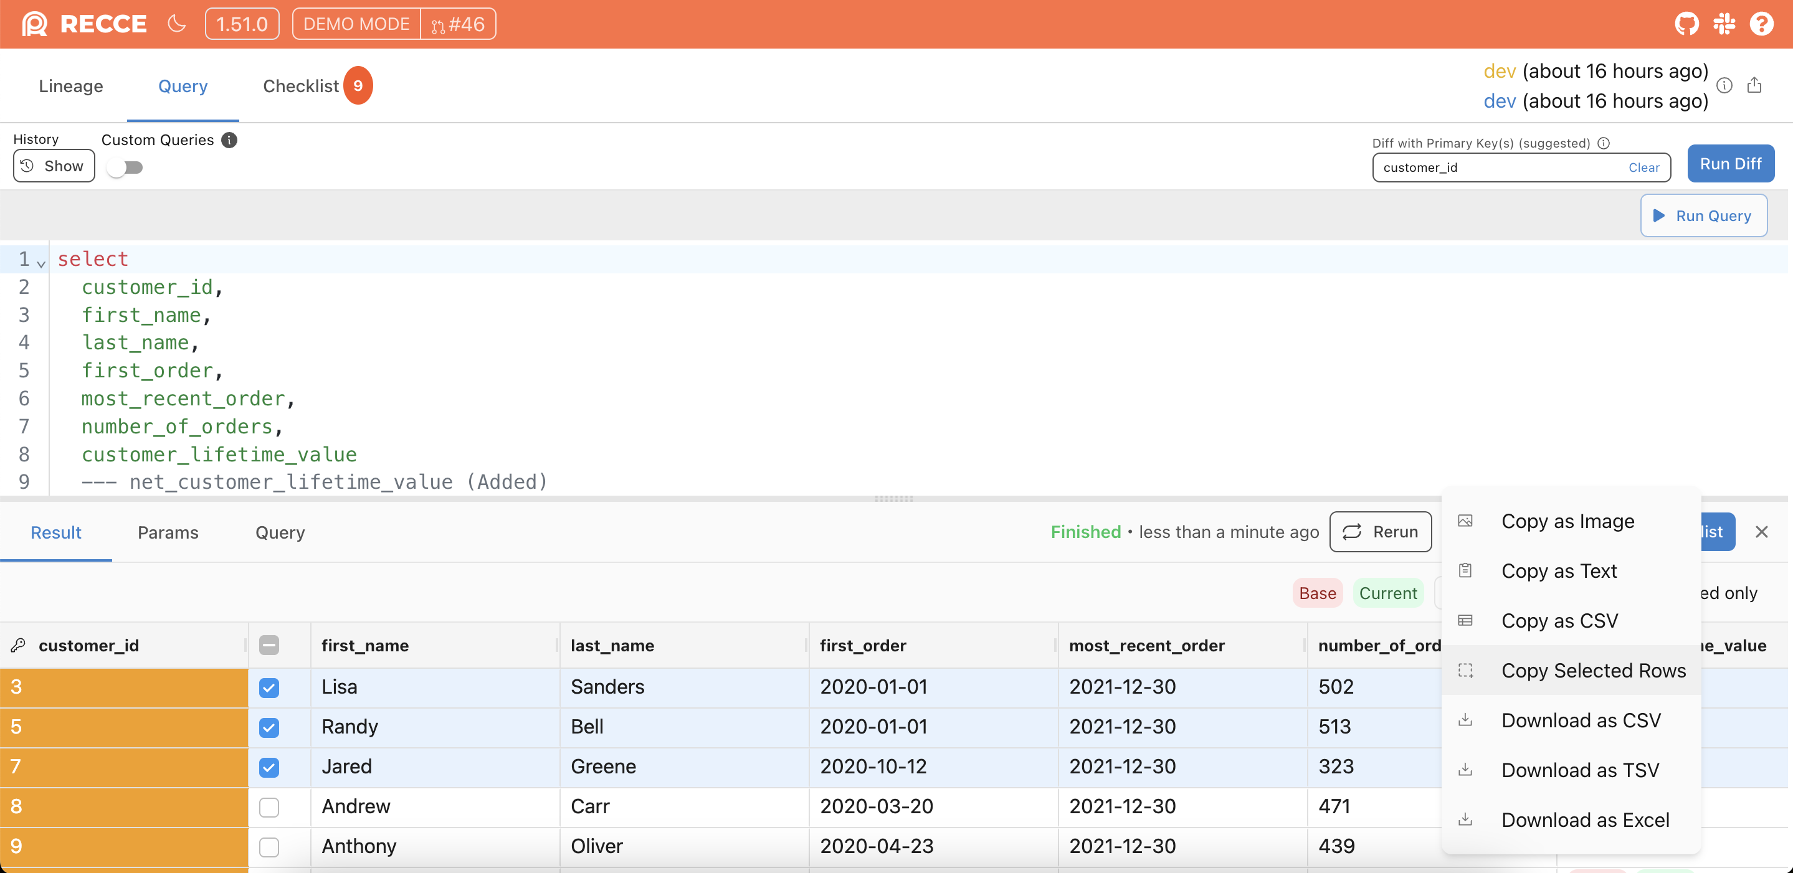
Task: Click the customer_lifetime_value line in editor
Action: [219, 454]
